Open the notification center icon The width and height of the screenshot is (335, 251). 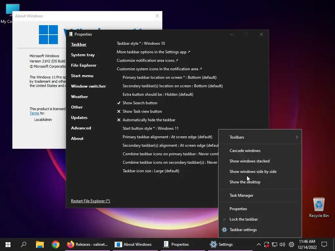(x=324, y=244)
